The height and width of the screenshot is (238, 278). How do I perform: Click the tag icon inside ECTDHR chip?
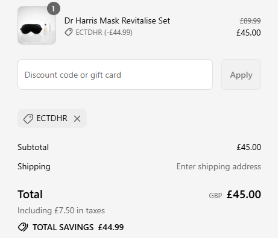pyautogui.click(x=28, y=119)
